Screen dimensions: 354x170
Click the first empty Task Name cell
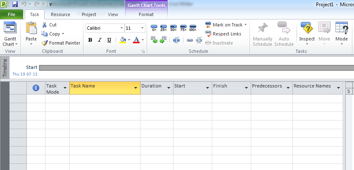[105, 99]
